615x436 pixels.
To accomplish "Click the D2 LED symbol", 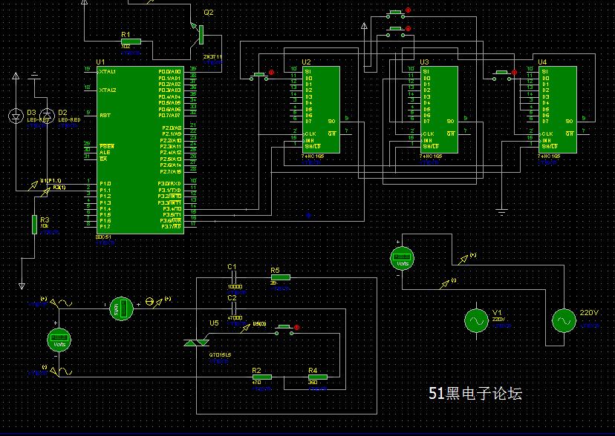I will 47,116.
